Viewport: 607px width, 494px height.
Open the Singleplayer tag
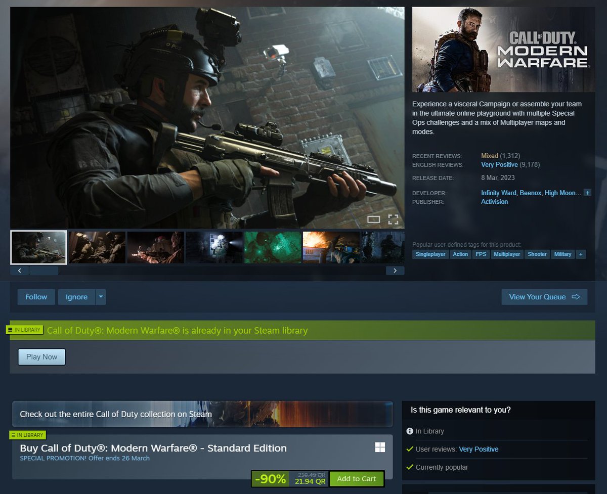(x=430, y=254)
